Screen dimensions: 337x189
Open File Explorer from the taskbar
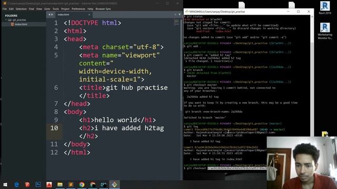(x=60, y=184)
